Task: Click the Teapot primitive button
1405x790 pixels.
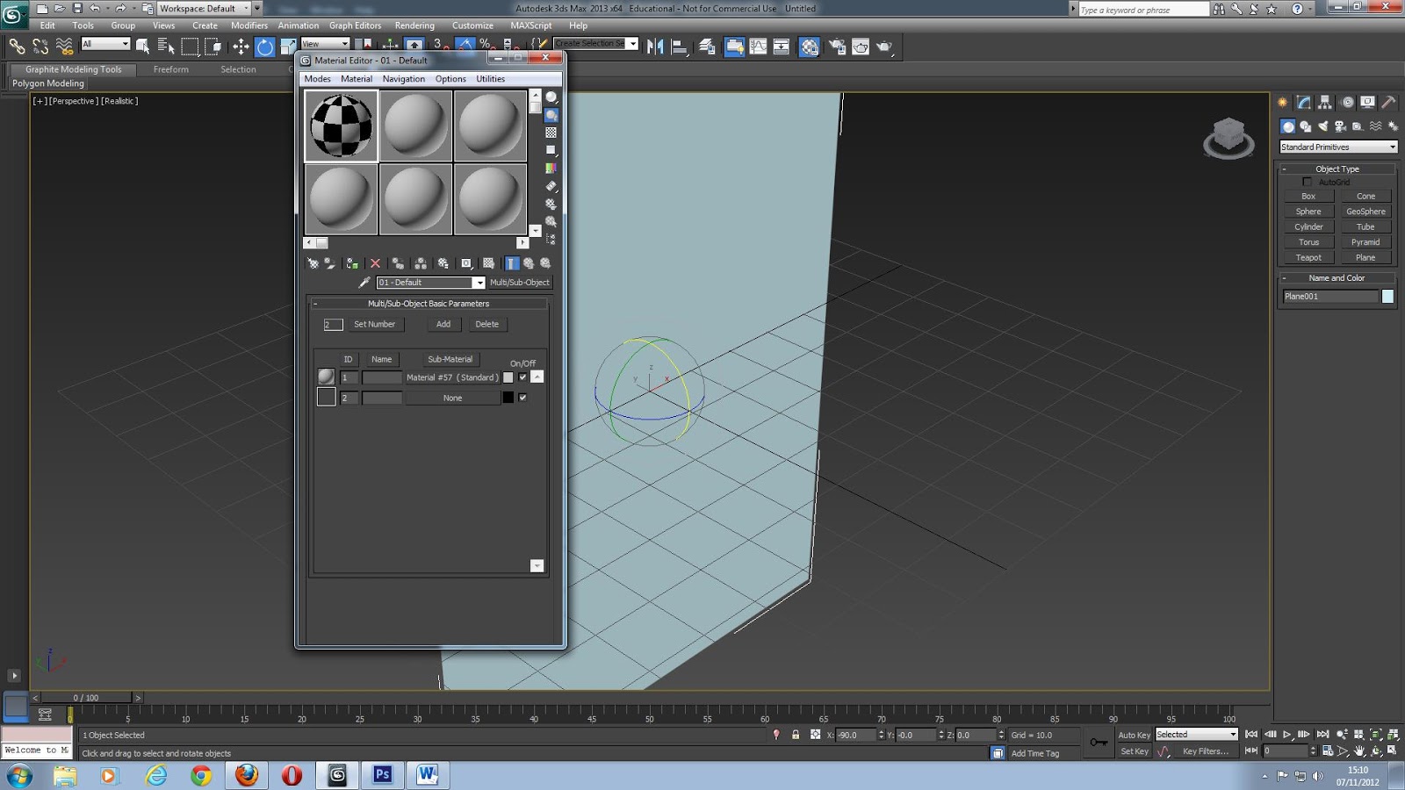Action: point(1308,257)
